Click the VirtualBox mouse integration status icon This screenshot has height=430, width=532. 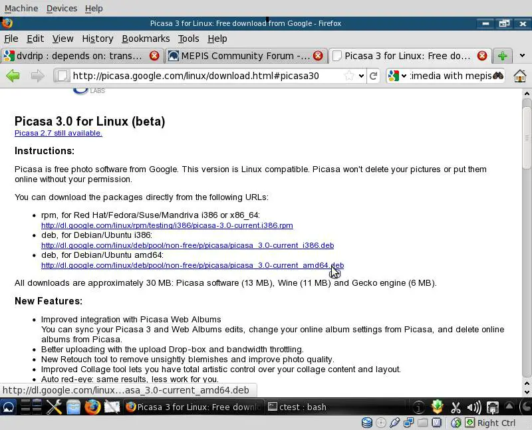[x=456, y=423]
